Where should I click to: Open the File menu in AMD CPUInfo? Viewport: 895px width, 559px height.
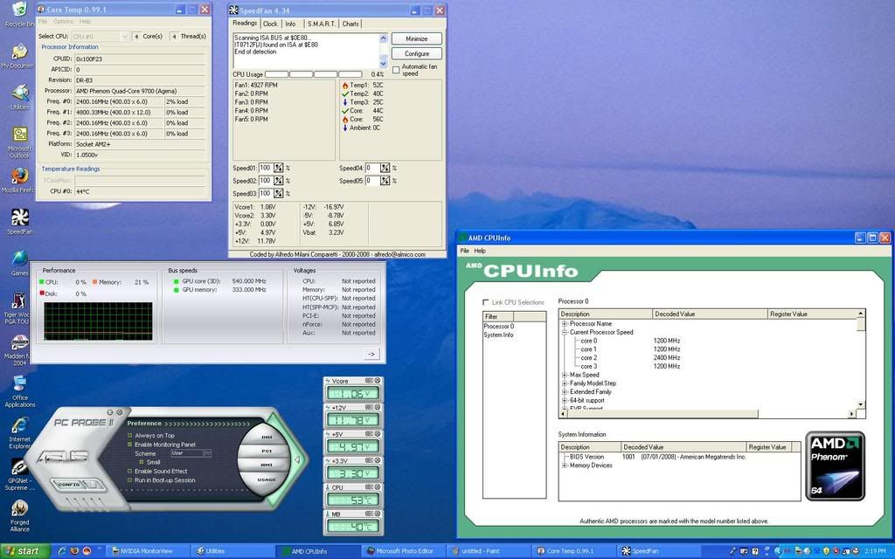[465, 251]
